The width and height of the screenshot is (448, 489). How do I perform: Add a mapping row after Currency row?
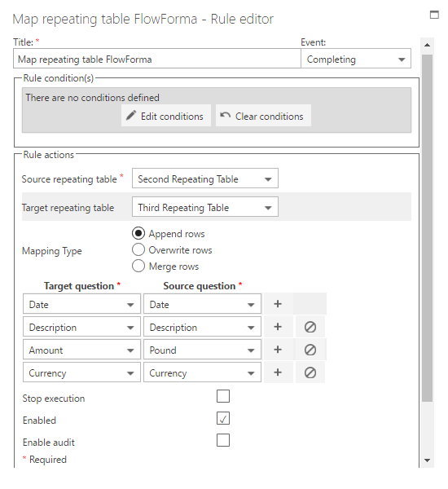pyautogui.click(x=278, y=372)
